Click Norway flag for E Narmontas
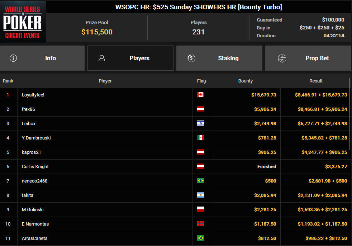 [200, 224]
